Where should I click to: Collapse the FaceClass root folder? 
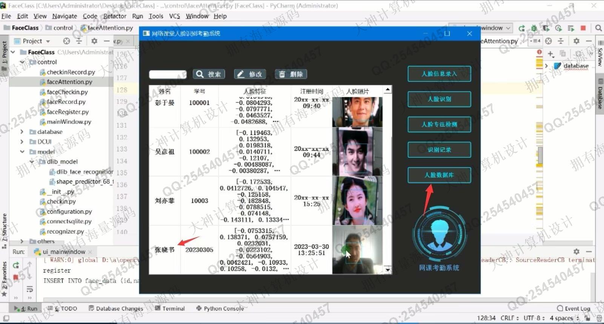(13, 52)
